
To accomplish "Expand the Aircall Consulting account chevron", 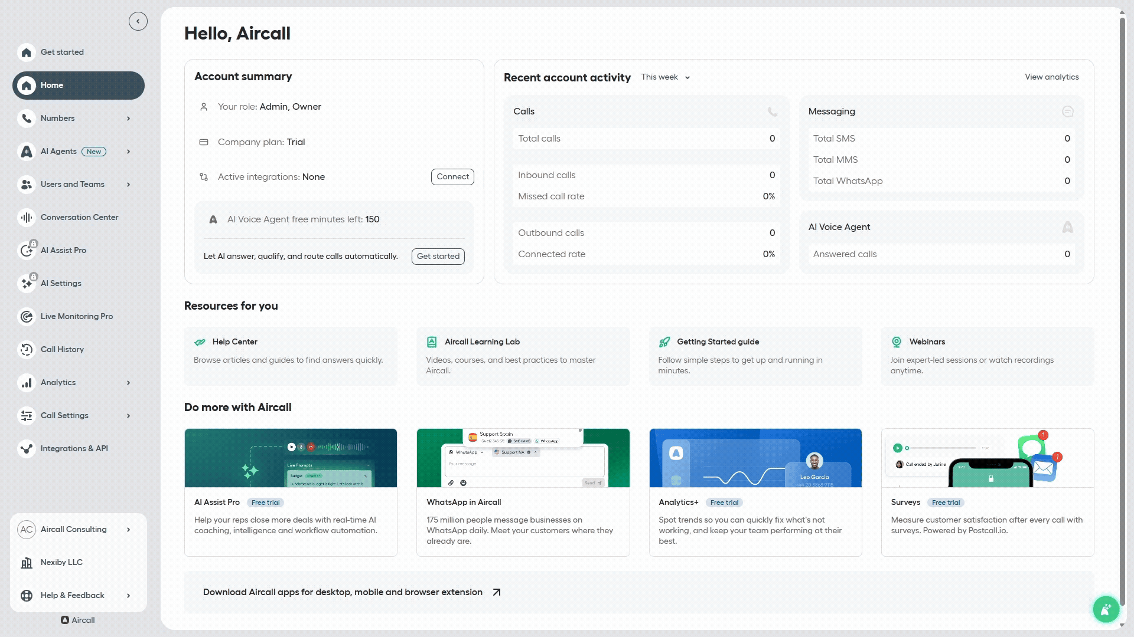I will [x=128, y=530].
